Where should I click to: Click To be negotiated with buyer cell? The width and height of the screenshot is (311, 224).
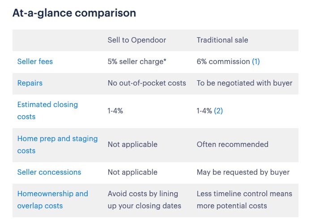pyautogui.click(x=244, y=83)
